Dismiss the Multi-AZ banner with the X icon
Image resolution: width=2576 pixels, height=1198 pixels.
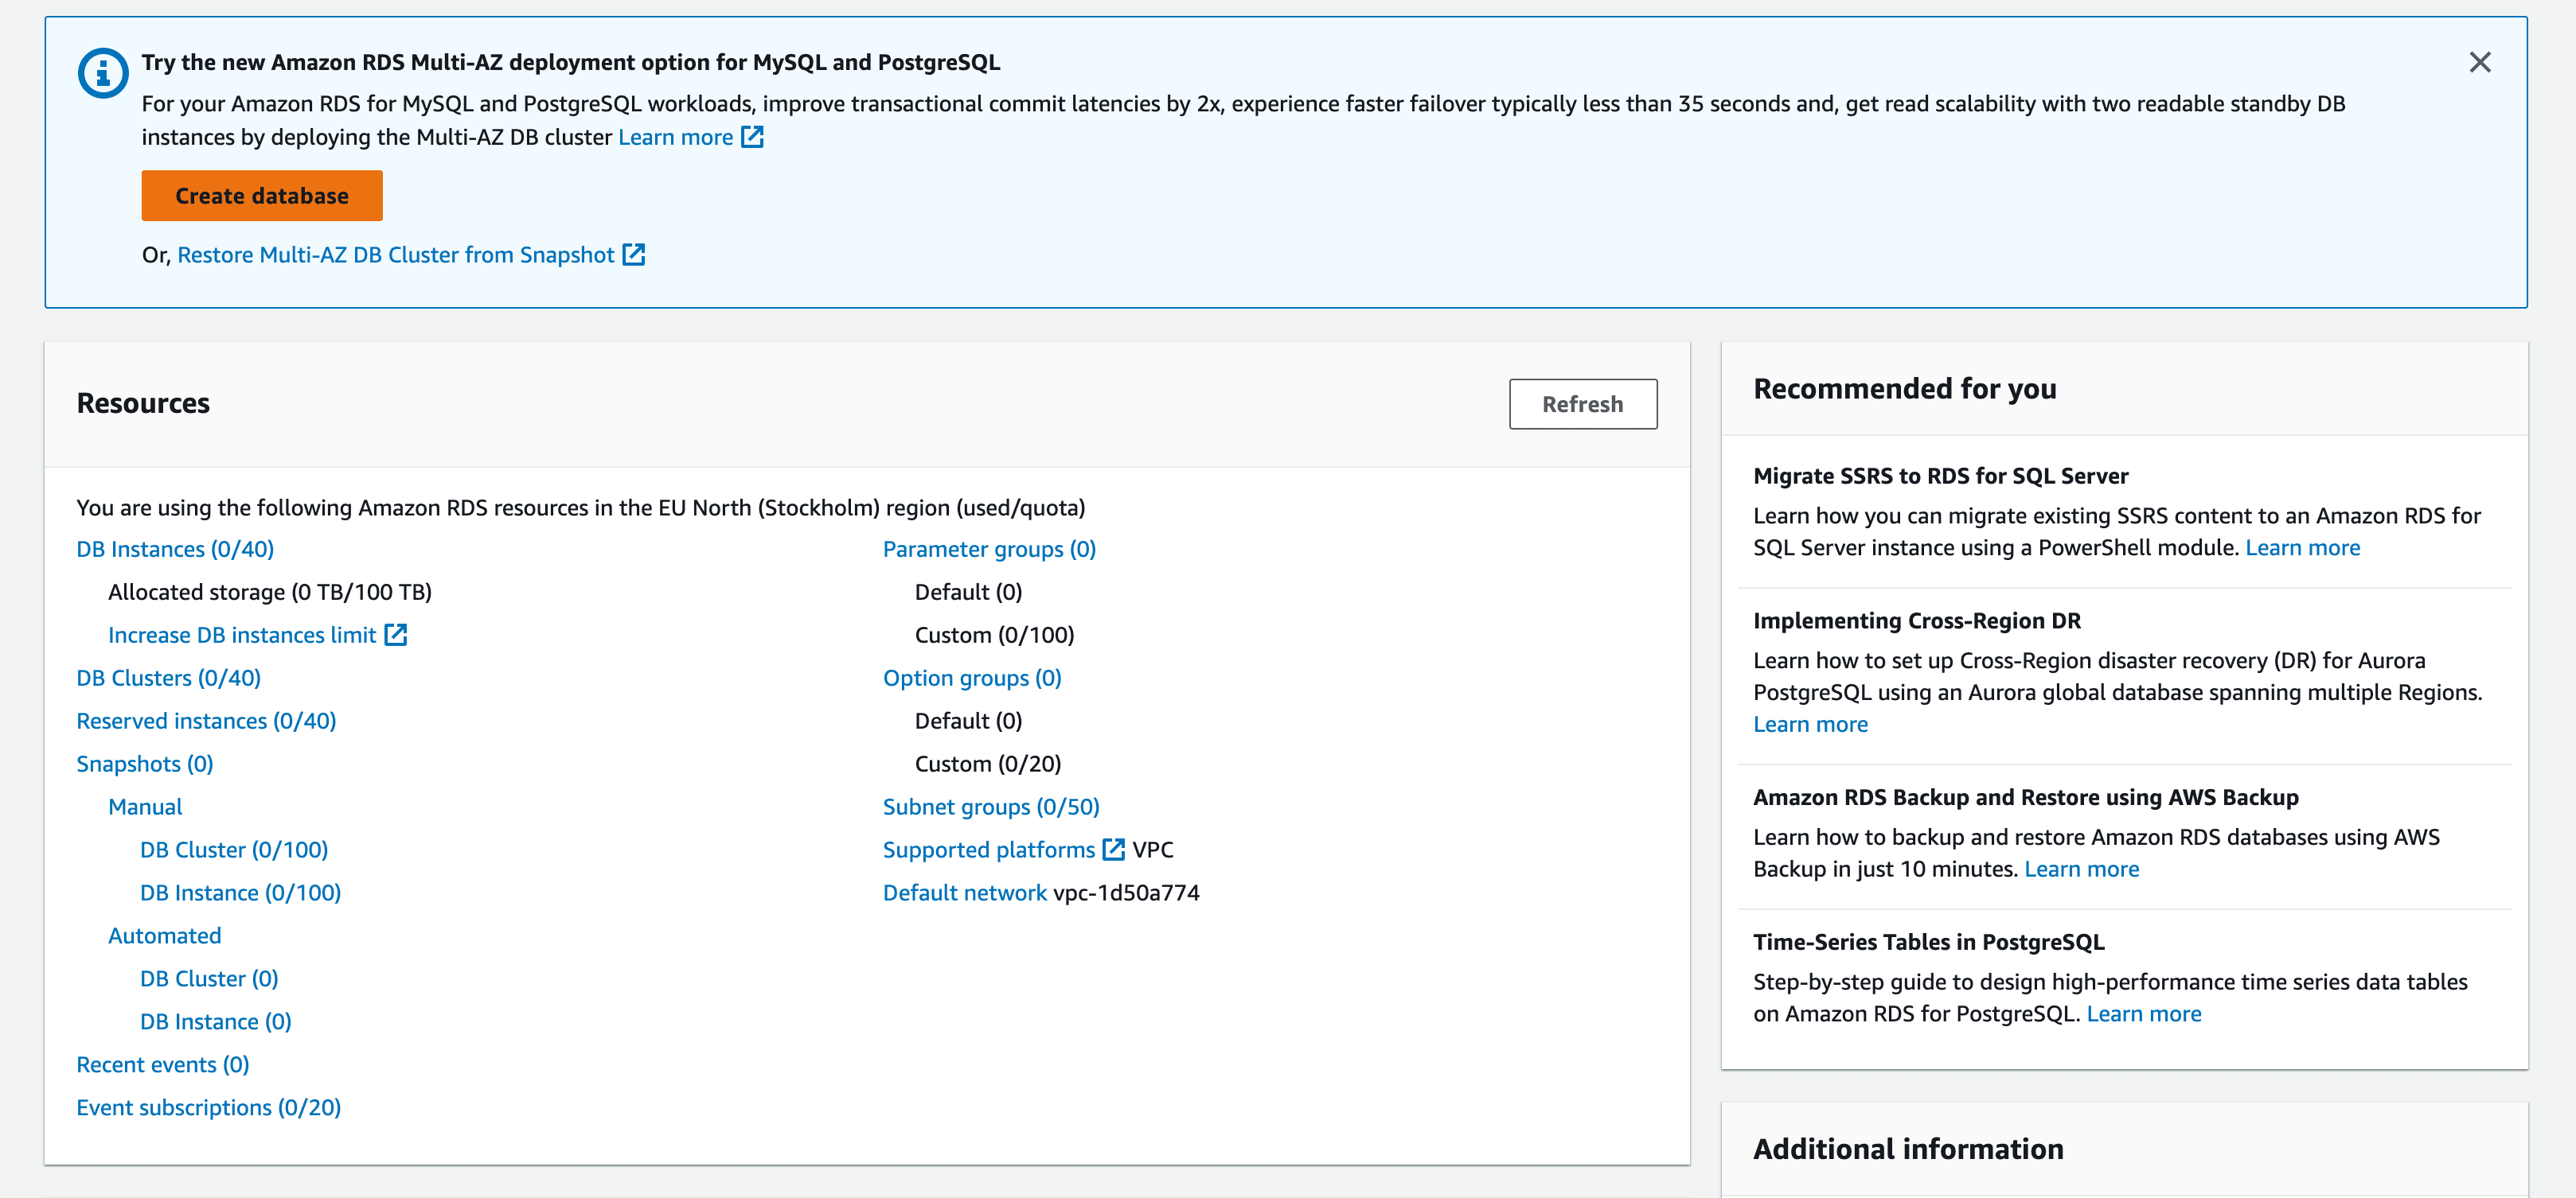pyautogui.click(x=2479, y=63)
